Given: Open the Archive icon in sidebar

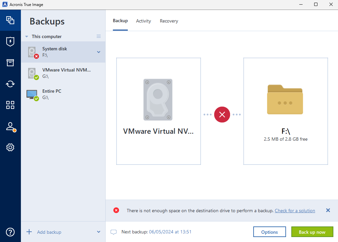Looking at the screenshot, I should 10,63.
